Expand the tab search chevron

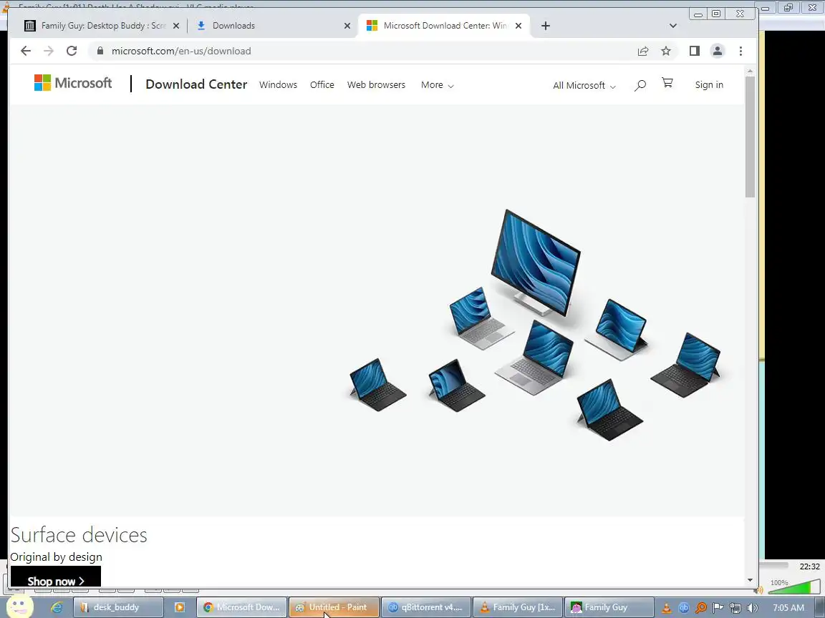coord(673,26)
